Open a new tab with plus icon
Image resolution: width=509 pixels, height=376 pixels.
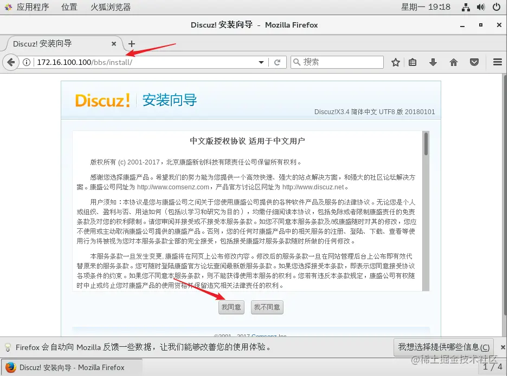(132, 44)
